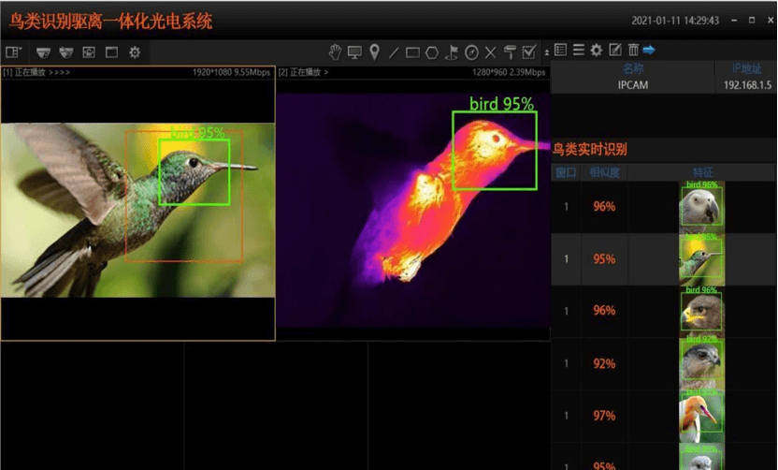
Task: Click the blue right arrow icon
Action: coord(649,50)
